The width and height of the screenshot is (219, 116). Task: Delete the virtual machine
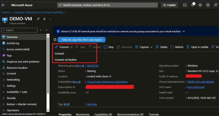(162, 47)
